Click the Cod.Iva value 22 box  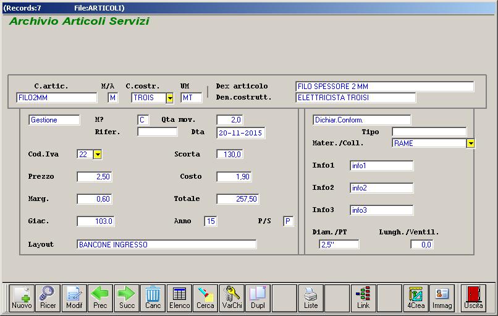(x=85, y=155)
